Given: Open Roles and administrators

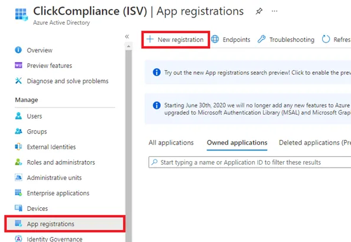Looking at the screenshot, I should 61,162.
